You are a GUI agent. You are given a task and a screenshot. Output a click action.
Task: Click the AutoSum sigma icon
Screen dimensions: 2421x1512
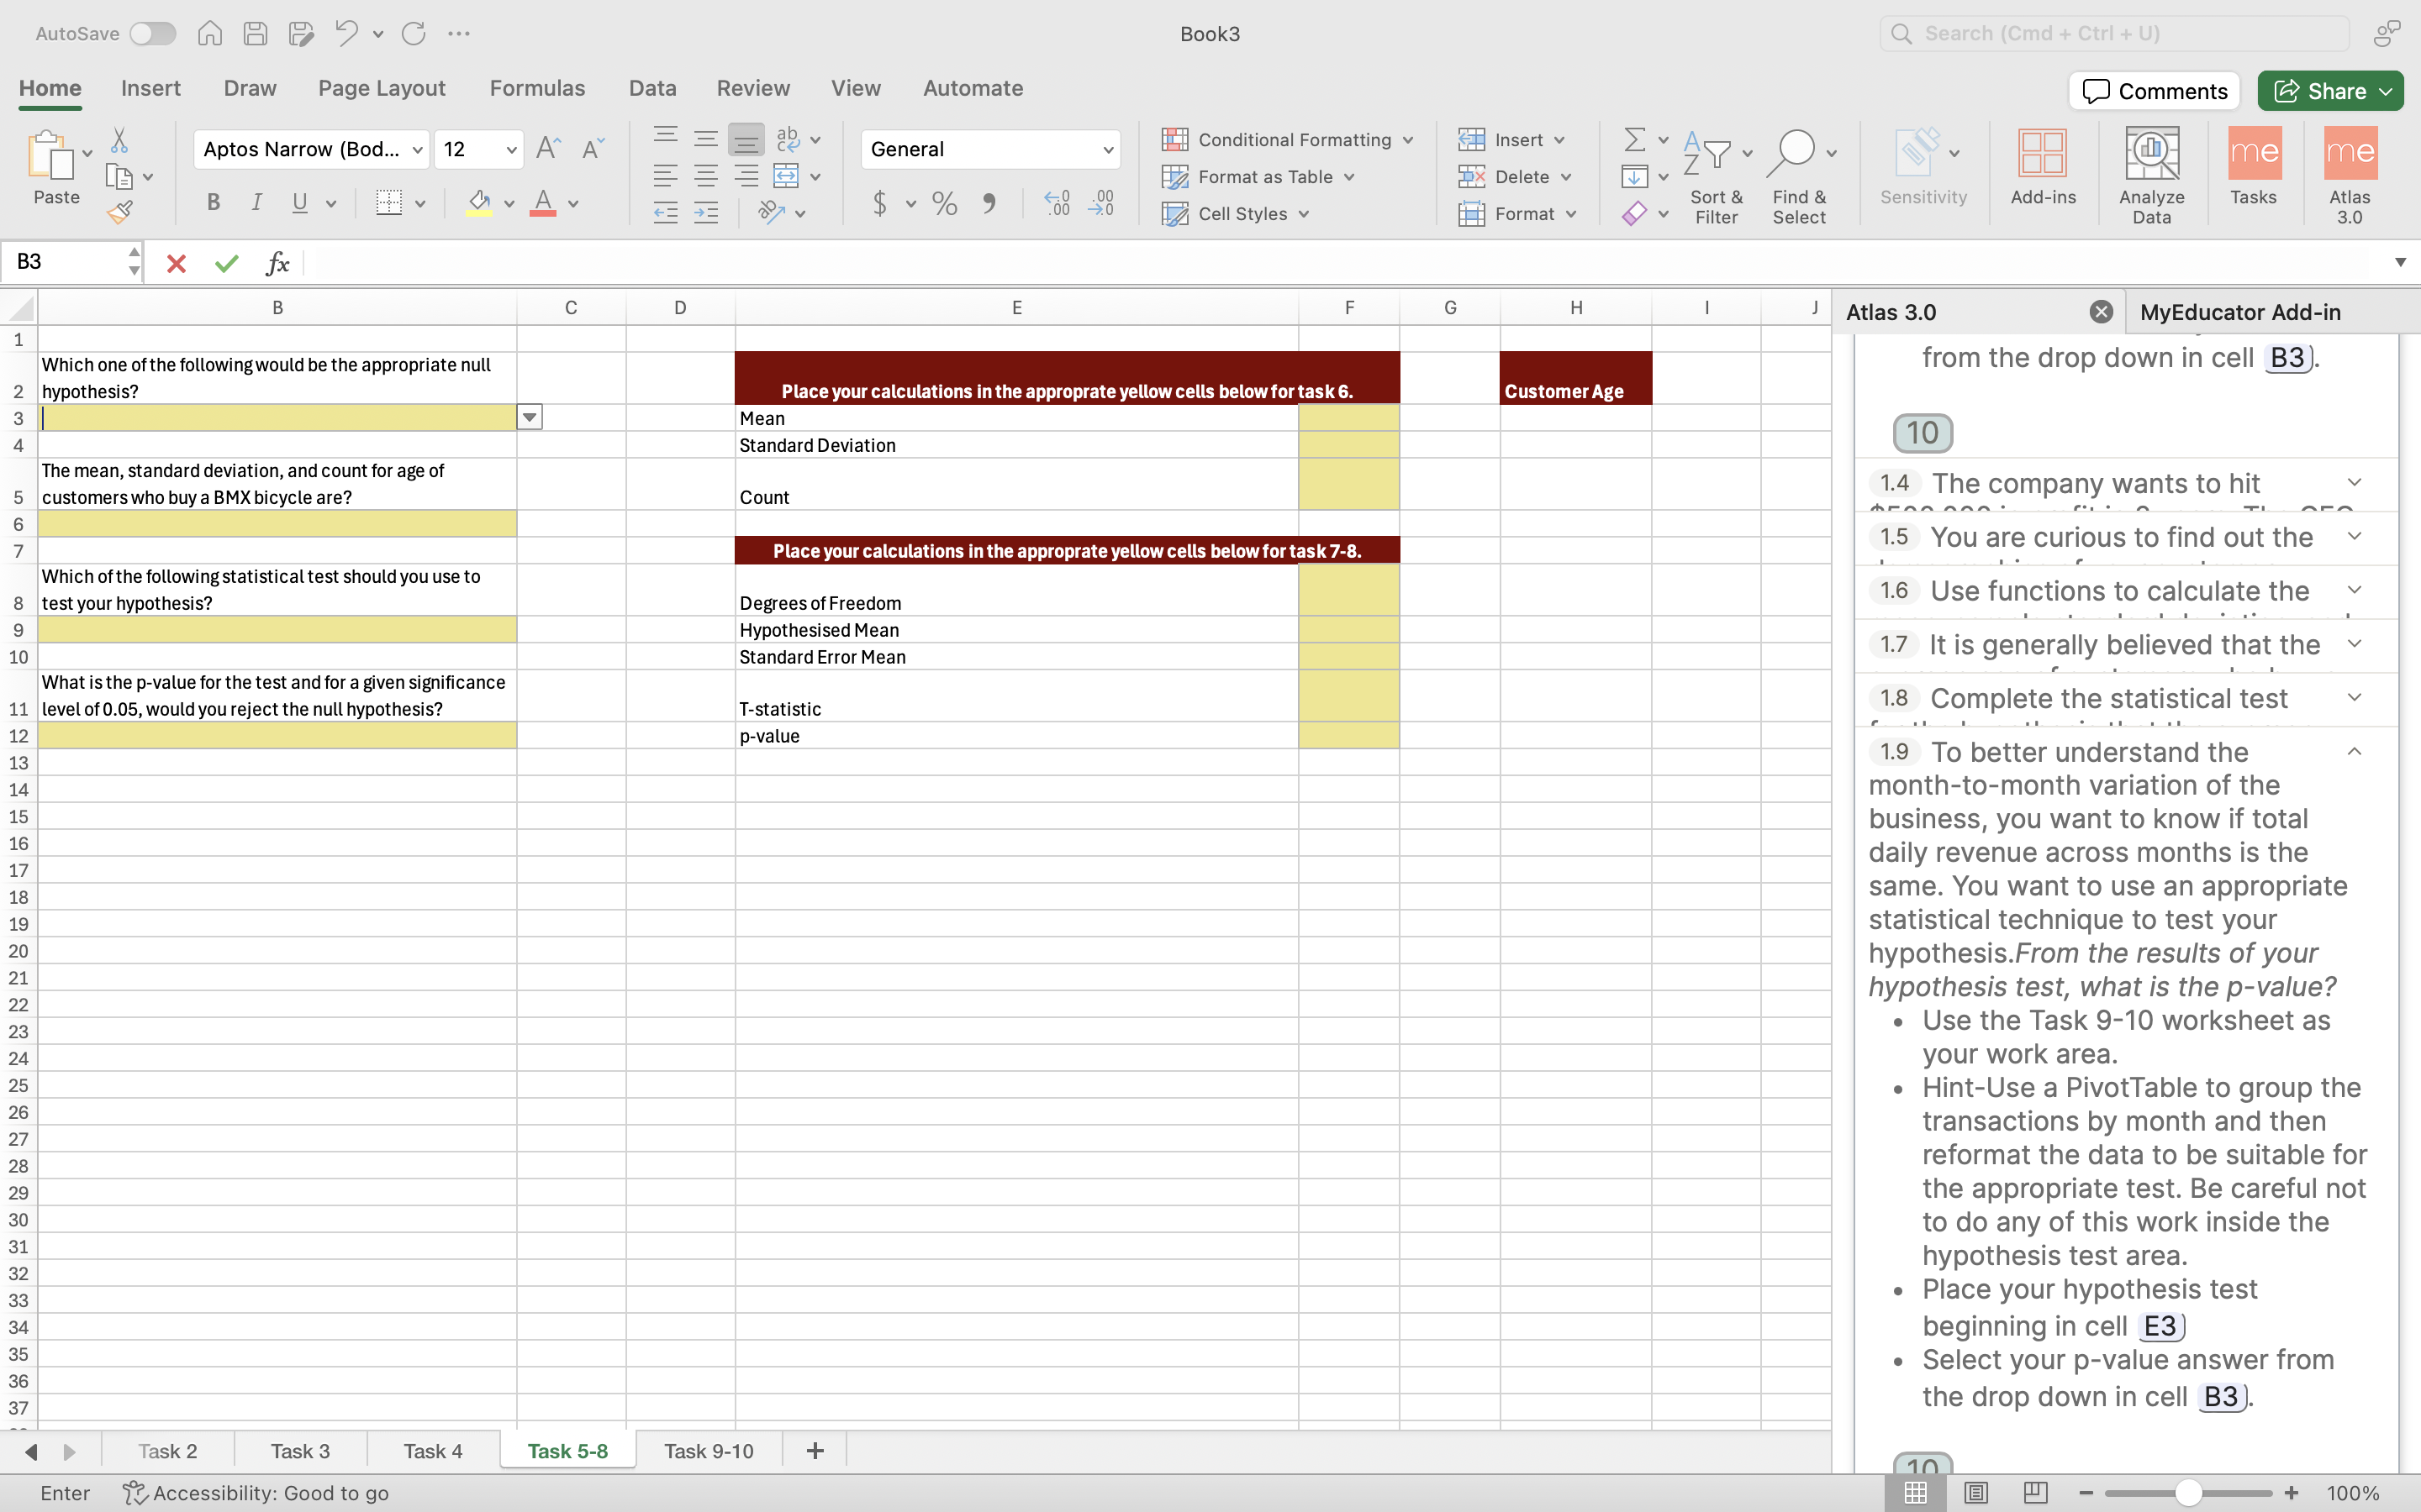1635,139
